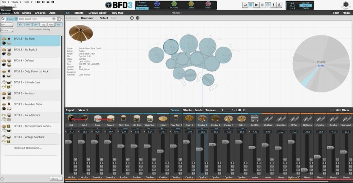Toggle the Kit filter button
Viewport: 353px width, 183px height.
[20, 24]
